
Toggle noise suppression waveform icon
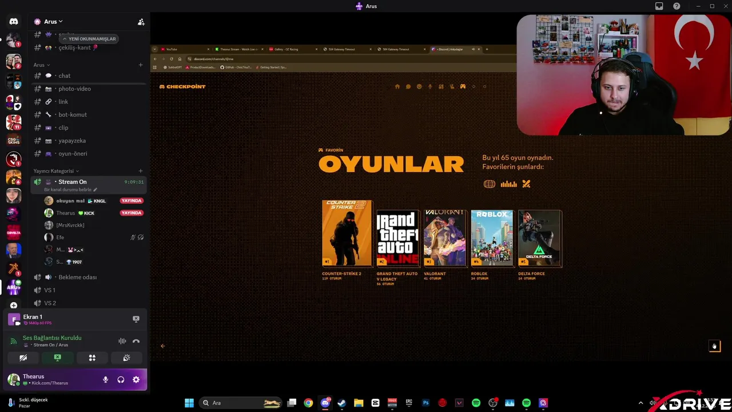[x=122, y=341]
